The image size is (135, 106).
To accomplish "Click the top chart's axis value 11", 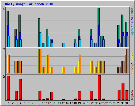I will (x=4, y=9).
